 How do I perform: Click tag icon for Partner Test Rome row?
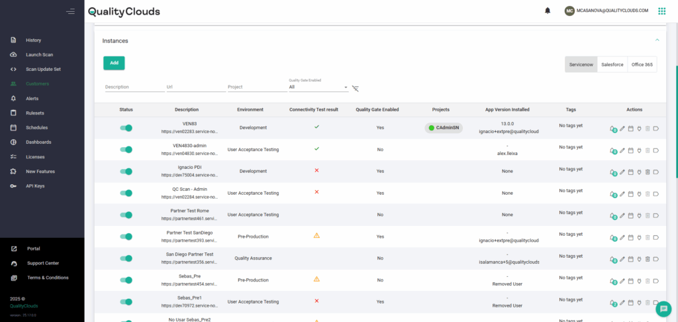coord(655,215)
